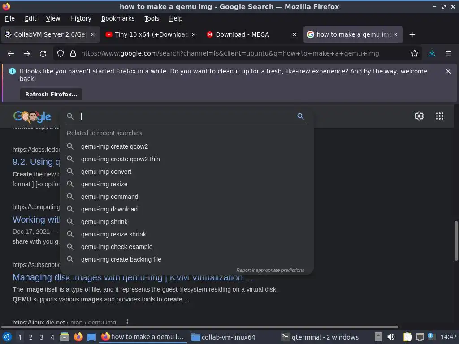The height and width of the screenshot is (344, 459).
Task: Show desktop using taskbar icon
Action: click(x=91, y=337)
